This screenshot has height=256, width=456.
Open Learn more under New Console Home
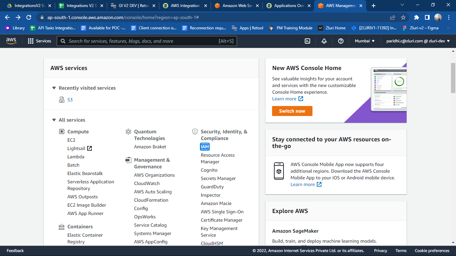pyautogui.click(x=288, y=99)
